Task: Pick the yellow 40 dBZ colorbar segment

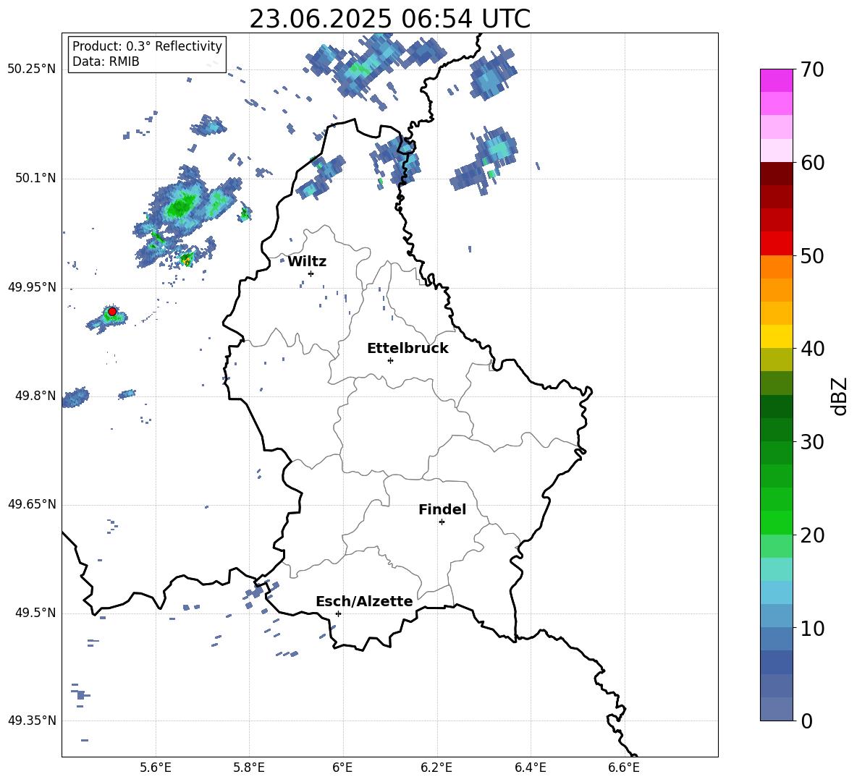Action: point(776,336)
